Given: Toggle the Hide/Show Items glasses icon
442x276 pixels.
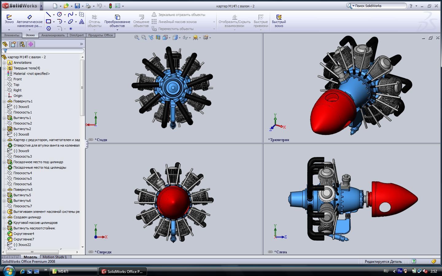Looking at the screenshot, I should pos(185,37).
